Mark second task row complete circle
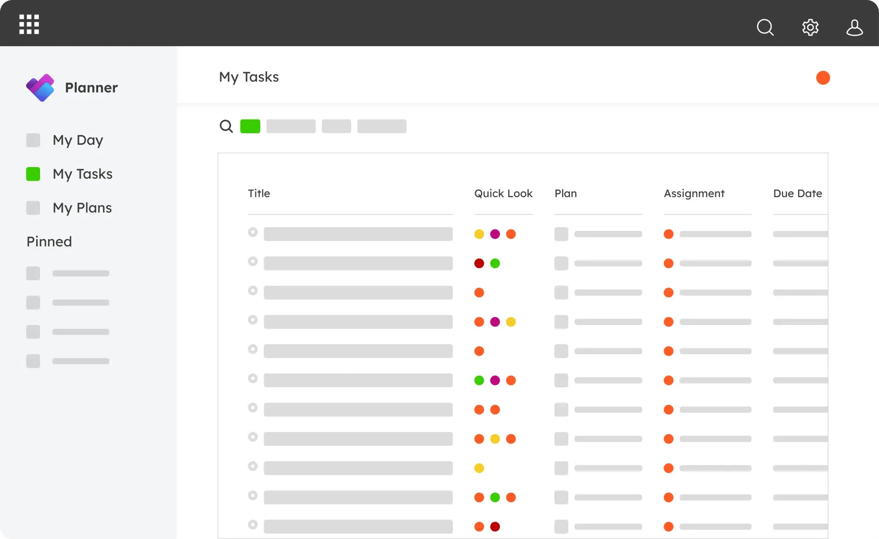The height and width of the screenshot is (539, 879). tap(253, 262)
